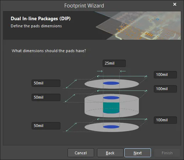Click the middle layer 100mil width field
184x160 pixels.
click(x=165, y=89)
